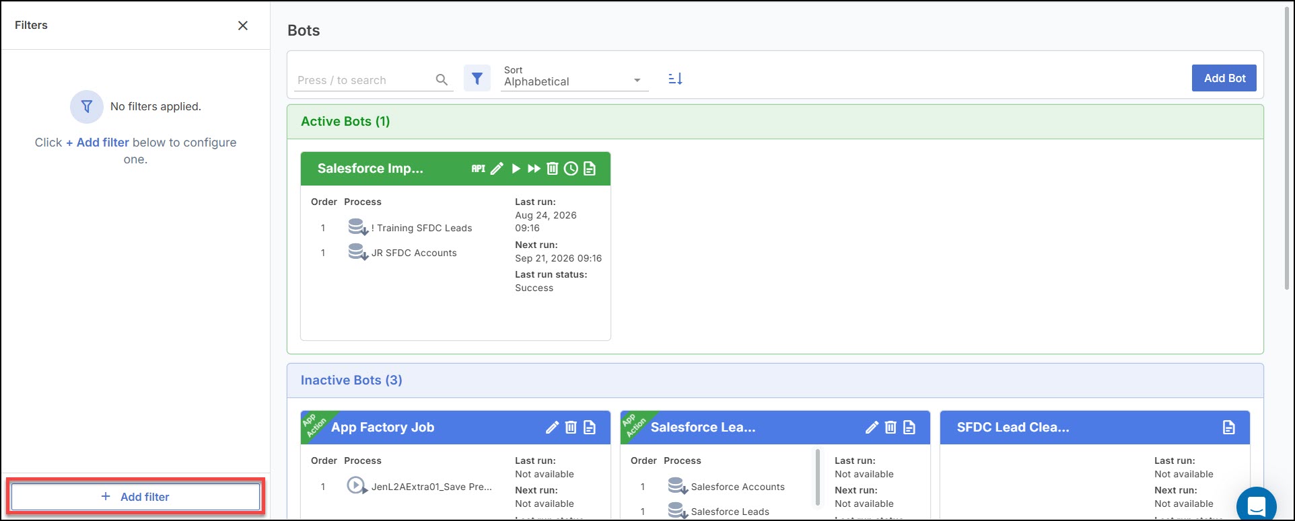Select the JenL2AExtra01_Save Pre... process
The width and height of the screenshot is (1295, 521).
click(x=431, y=487)
